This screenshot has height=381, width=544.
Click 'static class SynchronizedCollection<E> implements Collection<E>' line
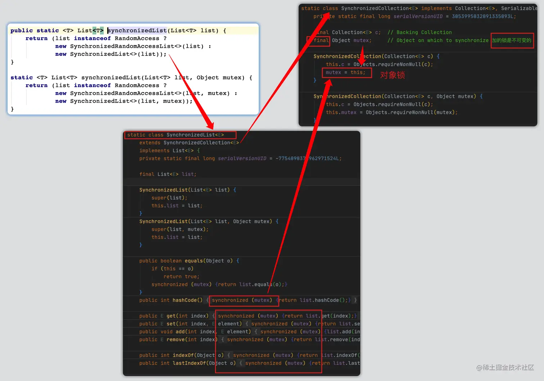(x=419, y=8)
